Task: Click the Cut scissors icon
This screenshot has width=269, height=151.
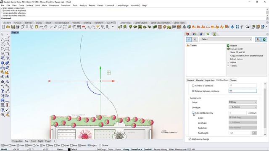Action: pyautogui.click(x=27, y=27)
